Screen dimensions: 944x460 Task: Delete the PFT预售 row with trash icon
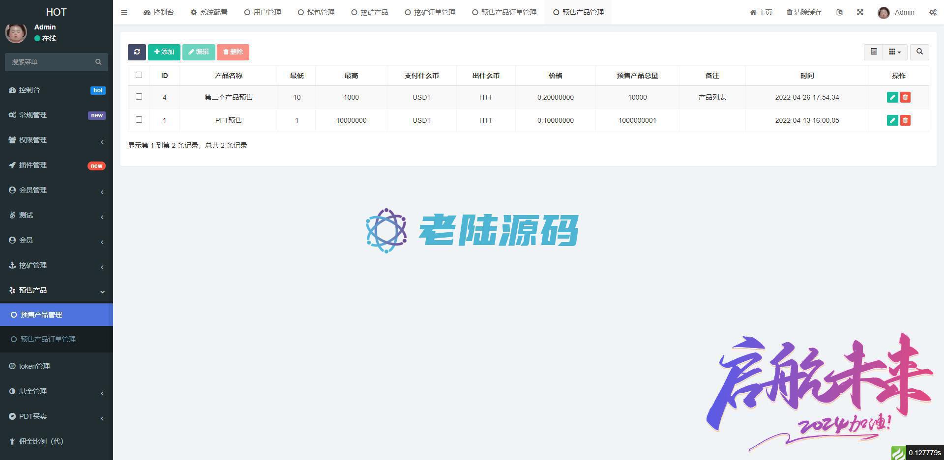pyautogui.click(x=905, y=120)
